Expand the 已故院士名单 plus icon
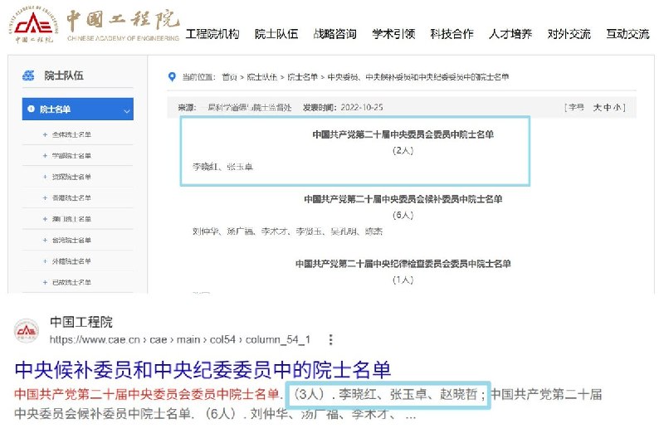 click(45, 282)
